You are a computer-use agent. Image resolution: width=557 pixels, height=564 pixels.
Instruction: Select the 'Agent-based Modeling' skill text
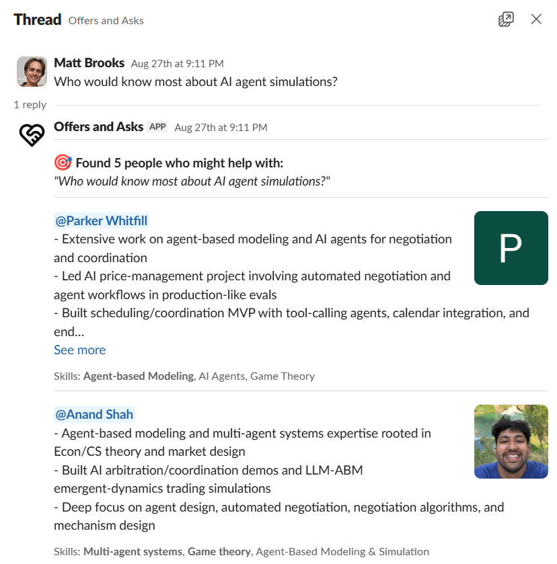click(x=138, y=376)
